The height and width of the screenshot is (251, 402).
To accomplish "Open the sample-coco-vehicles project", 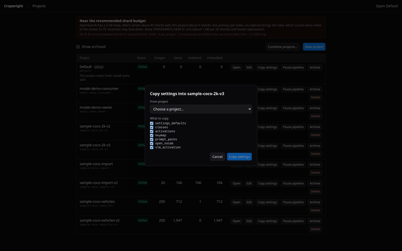I will pos(236,202).
